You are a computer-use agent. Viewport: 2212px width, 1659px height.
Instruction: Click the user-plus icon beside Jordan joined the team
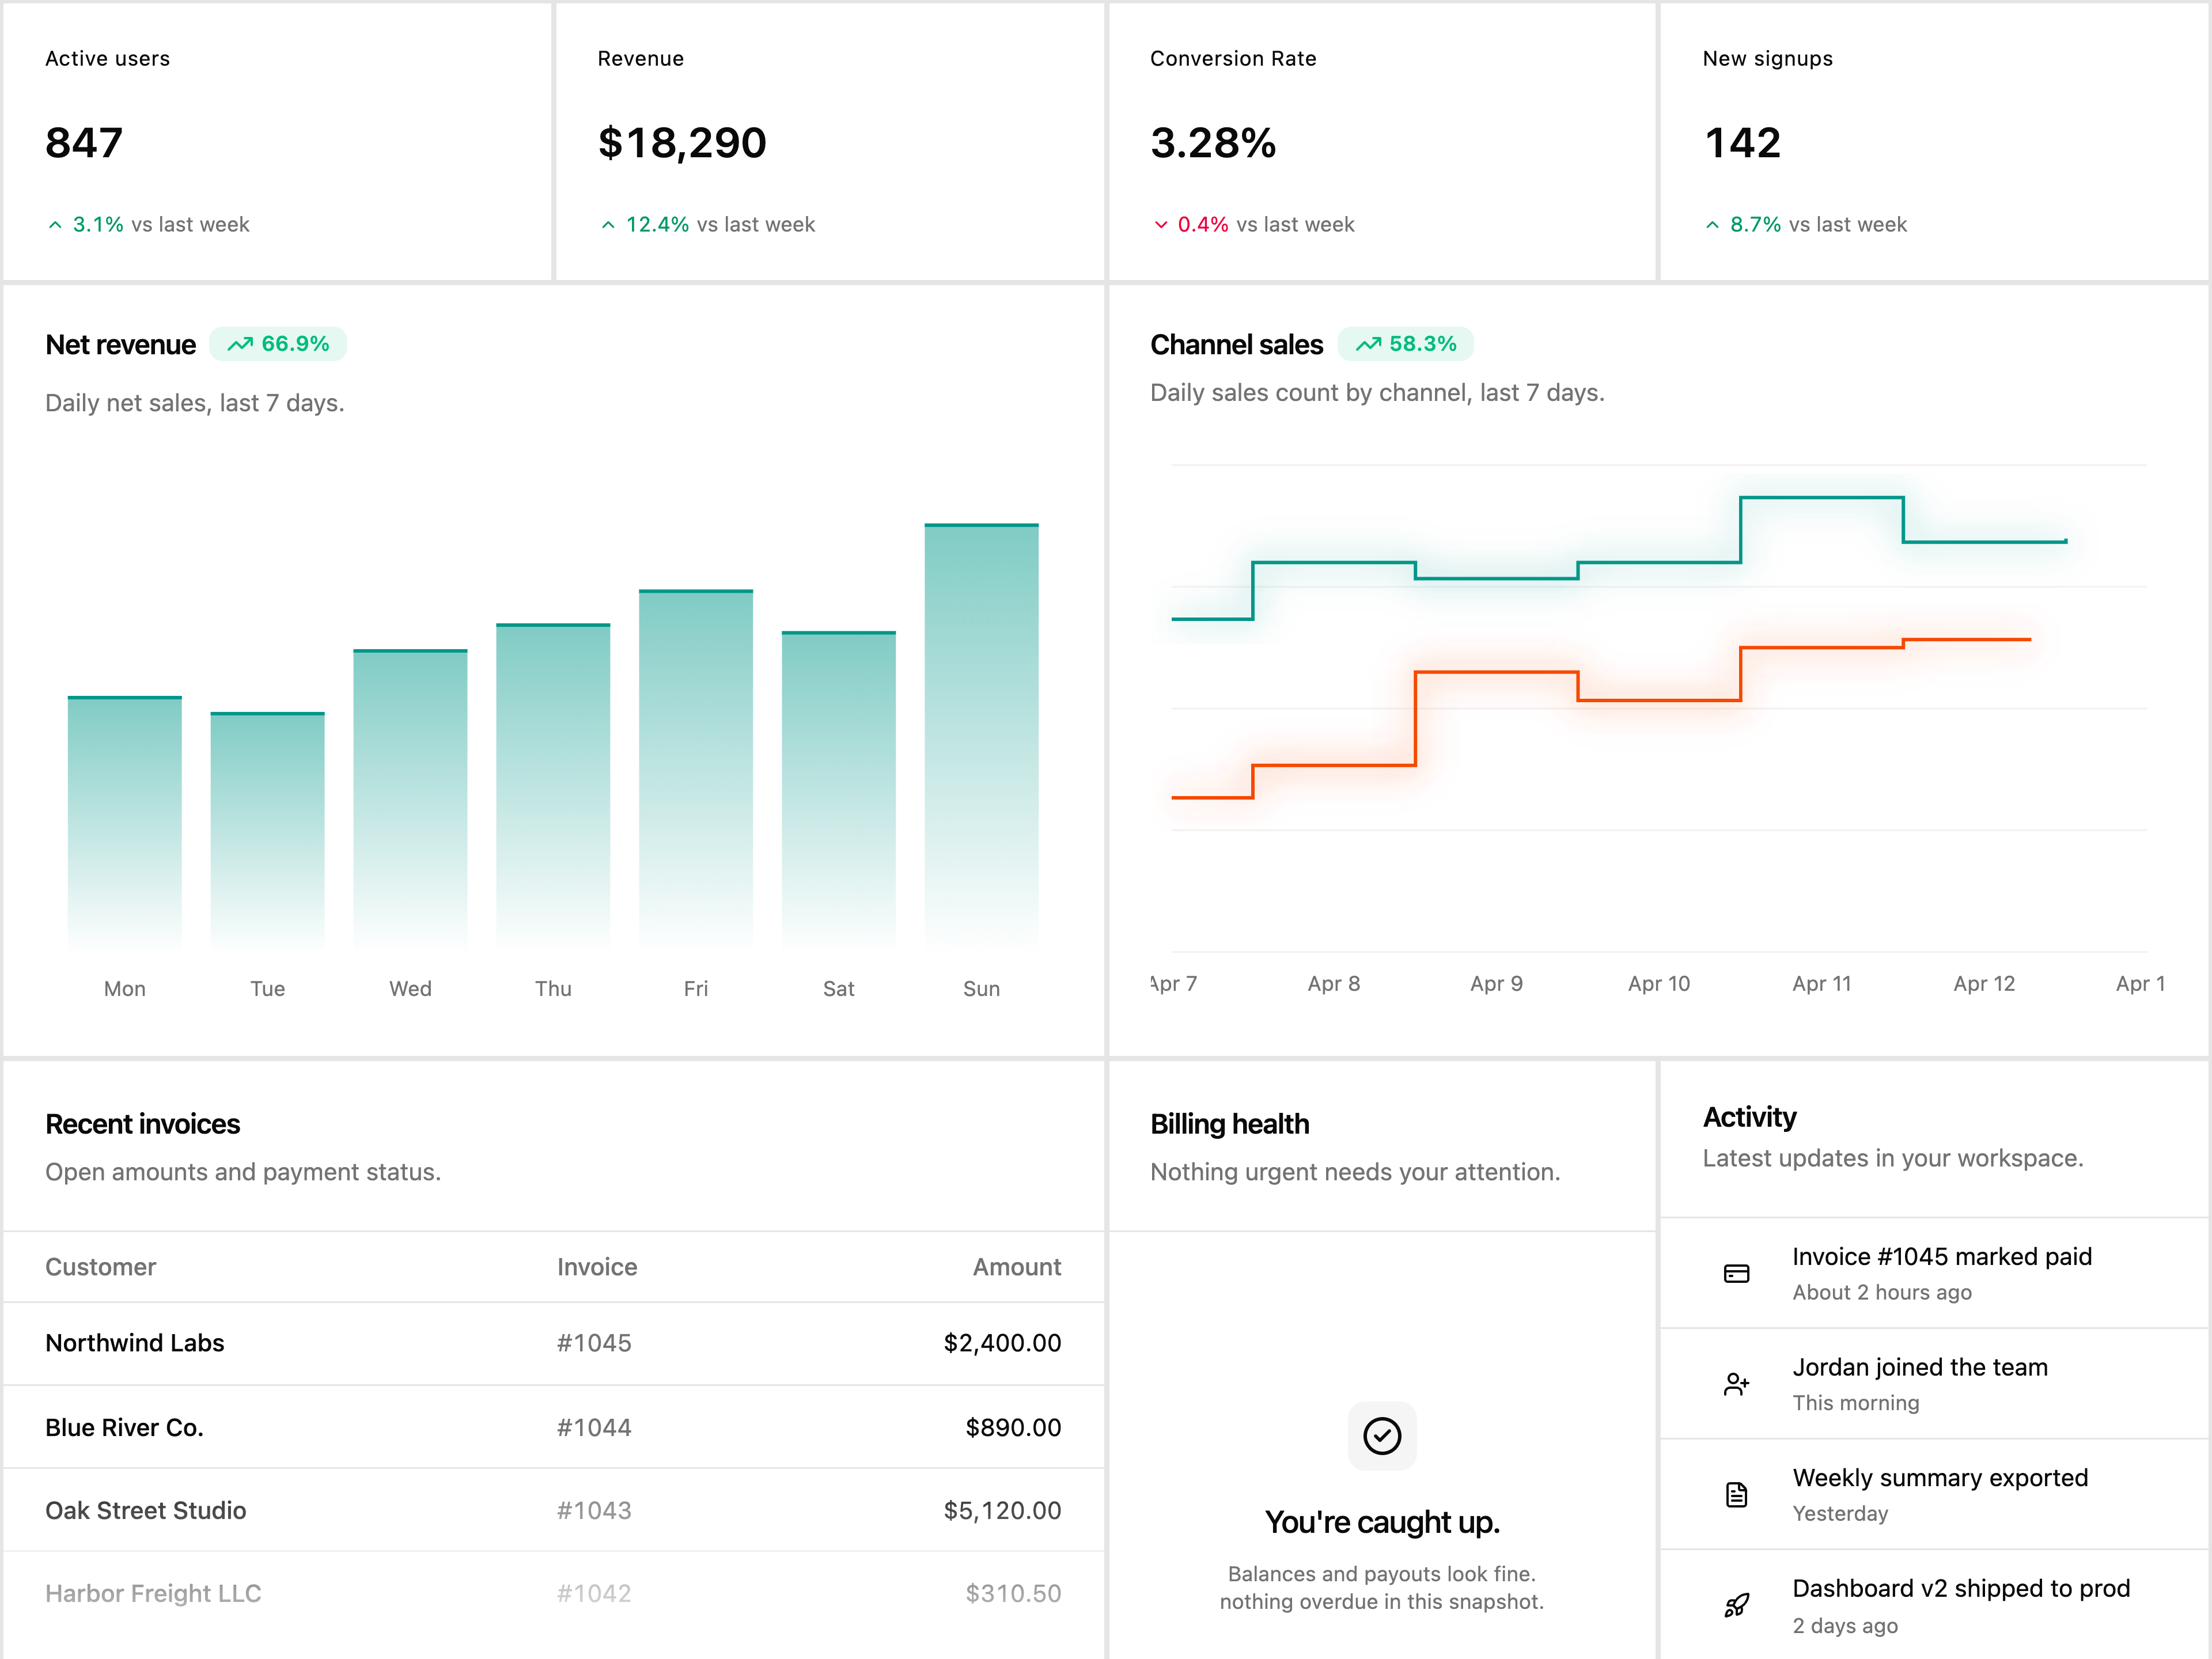pos(1736,1384)
